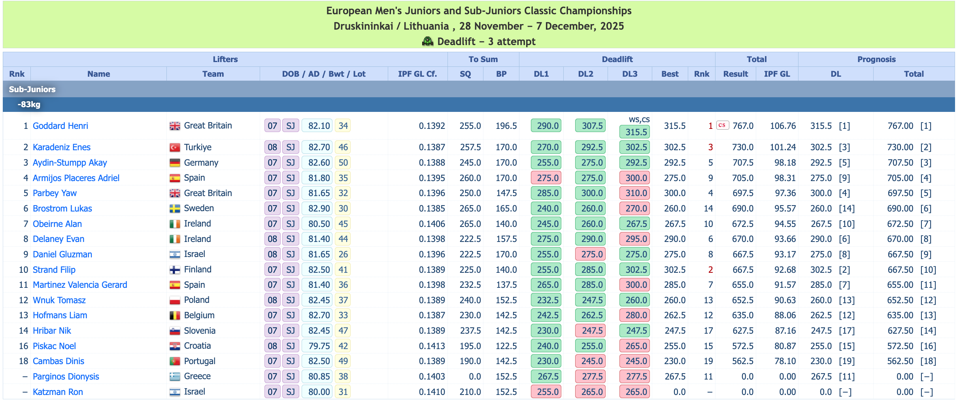Click the Name column header
Viewport: 959px width, 408px height.
click(98, 74)
